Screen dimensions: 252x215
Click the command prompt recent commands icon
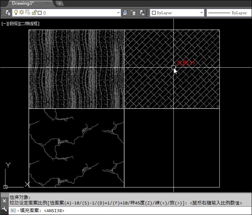pyautogui.click(x=14, y=211)
